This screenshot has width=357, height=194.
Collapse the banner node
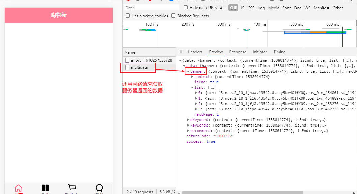pyautogui.click(x=188, y=71)
